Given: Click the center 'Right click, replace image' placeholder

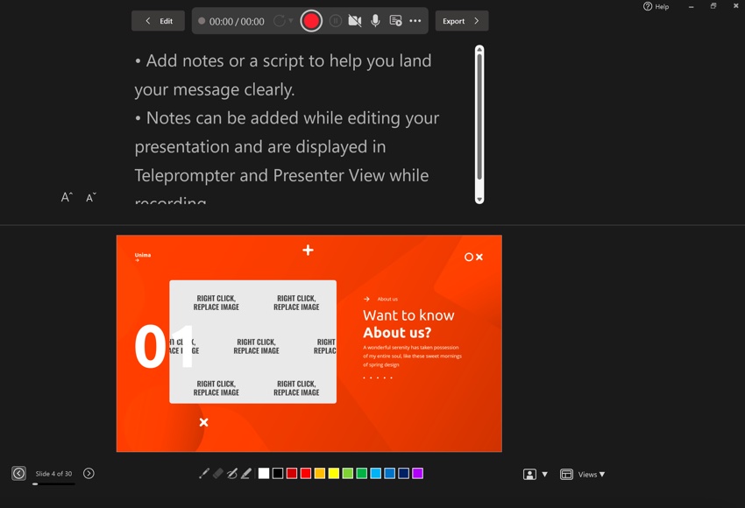Looking at the screenshot, I should [x=257, y=346].
